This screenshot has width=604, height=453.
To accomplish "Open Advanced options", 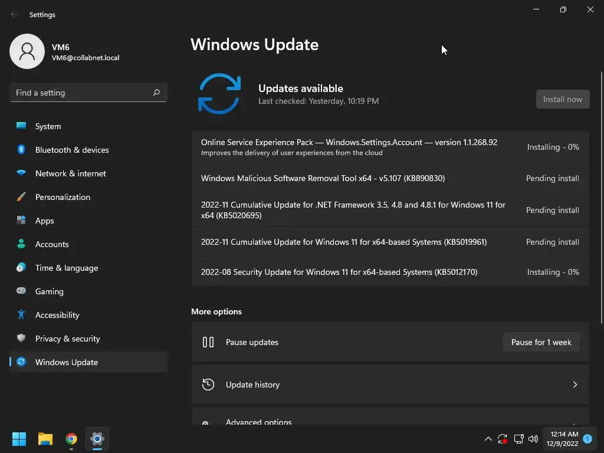I will [x=390, y=416].
